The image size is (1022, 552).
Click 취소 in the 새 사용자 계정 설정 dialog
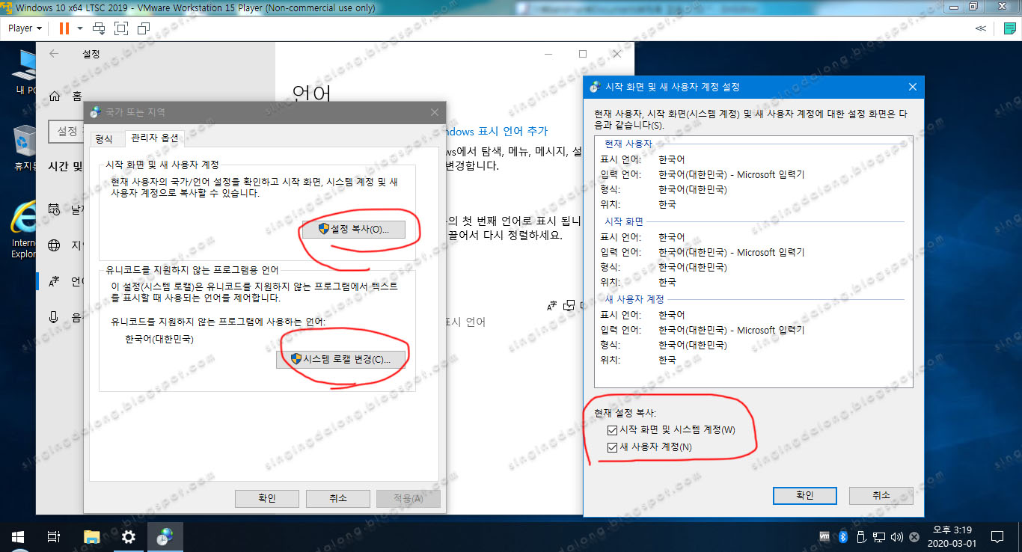(881, 495)
